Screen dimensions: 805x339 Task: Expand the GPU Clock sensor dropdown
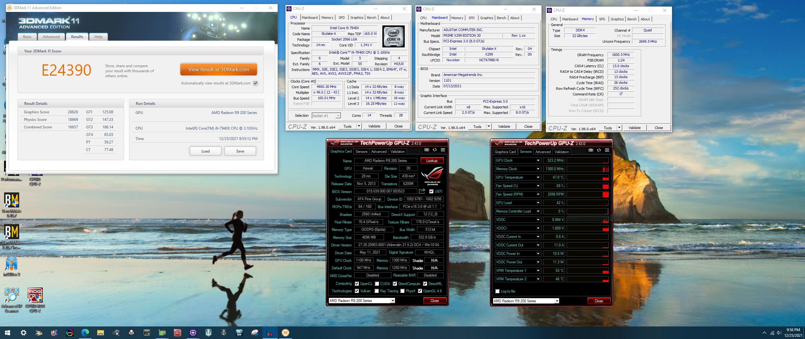(538, 160)
